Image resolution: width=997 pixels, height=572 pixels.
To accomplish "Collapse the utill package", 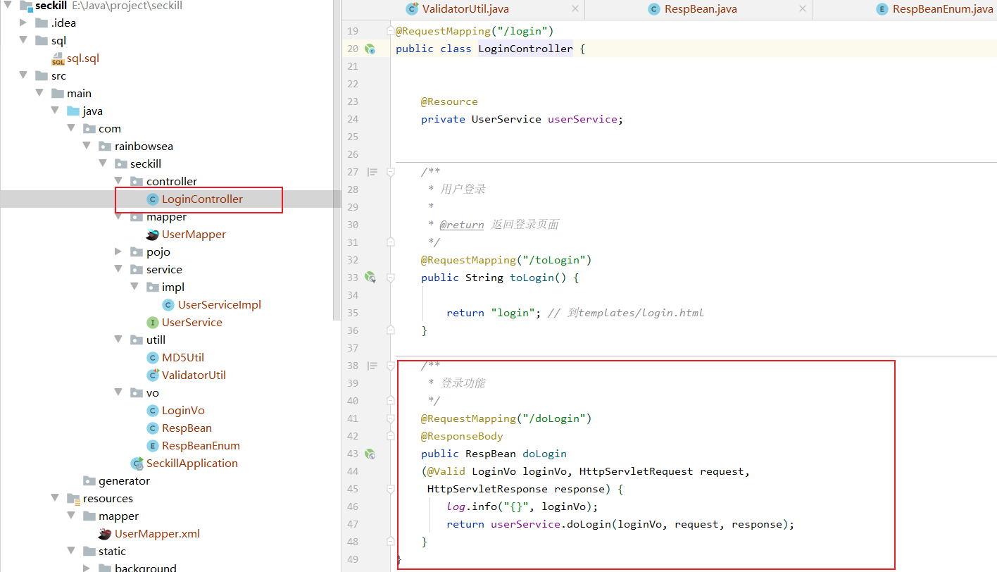I will point(118,340).
